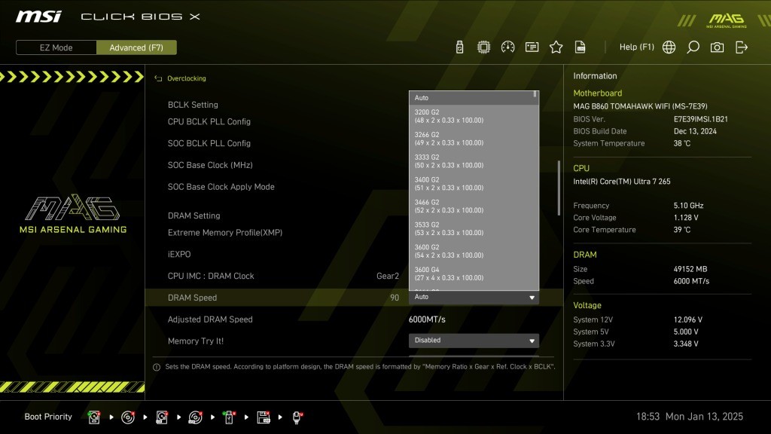Go back via Overclocking breadcrumb link
771x434 pixels.
coord(186,78)
